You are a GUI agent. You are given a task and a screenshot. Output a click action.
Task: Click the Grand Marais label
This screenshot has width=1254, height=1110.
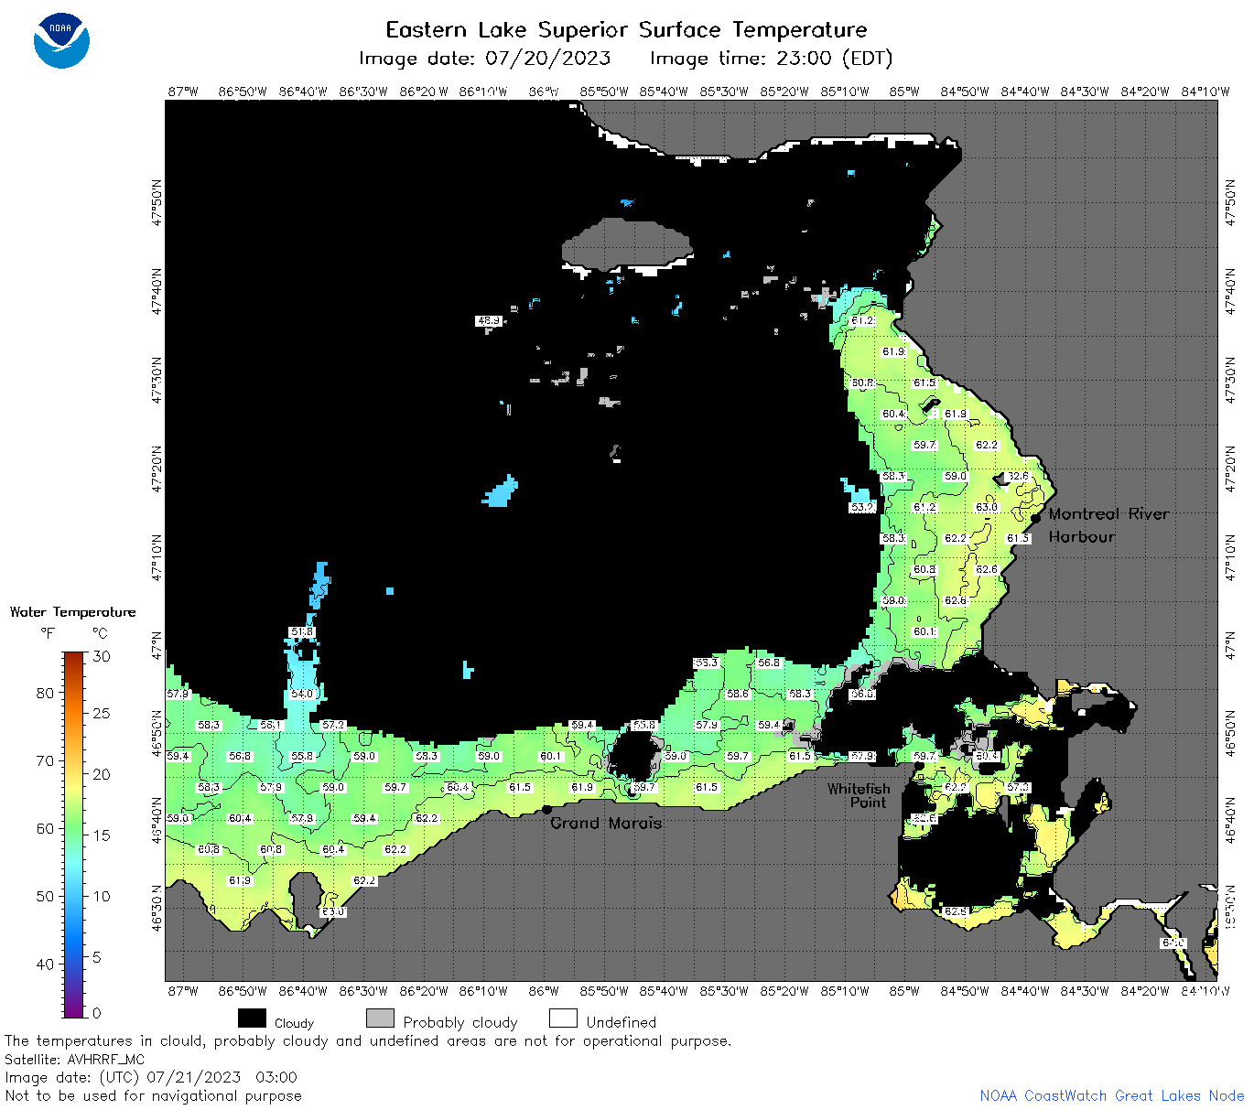coord(605,823)
